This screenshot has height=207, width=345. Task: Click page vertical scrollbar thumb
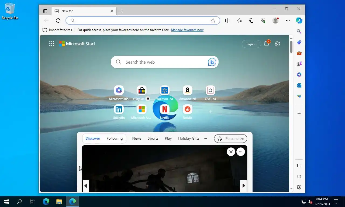(x=291, y=47)
